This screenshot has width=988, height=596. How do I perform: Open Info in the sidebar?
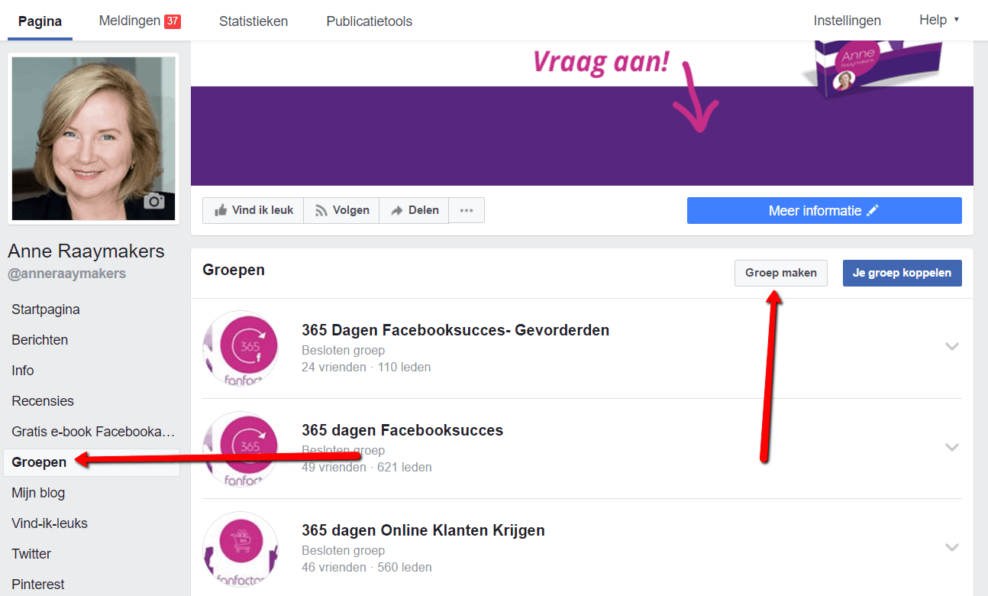pyautogui.click(x=23, y=371)
